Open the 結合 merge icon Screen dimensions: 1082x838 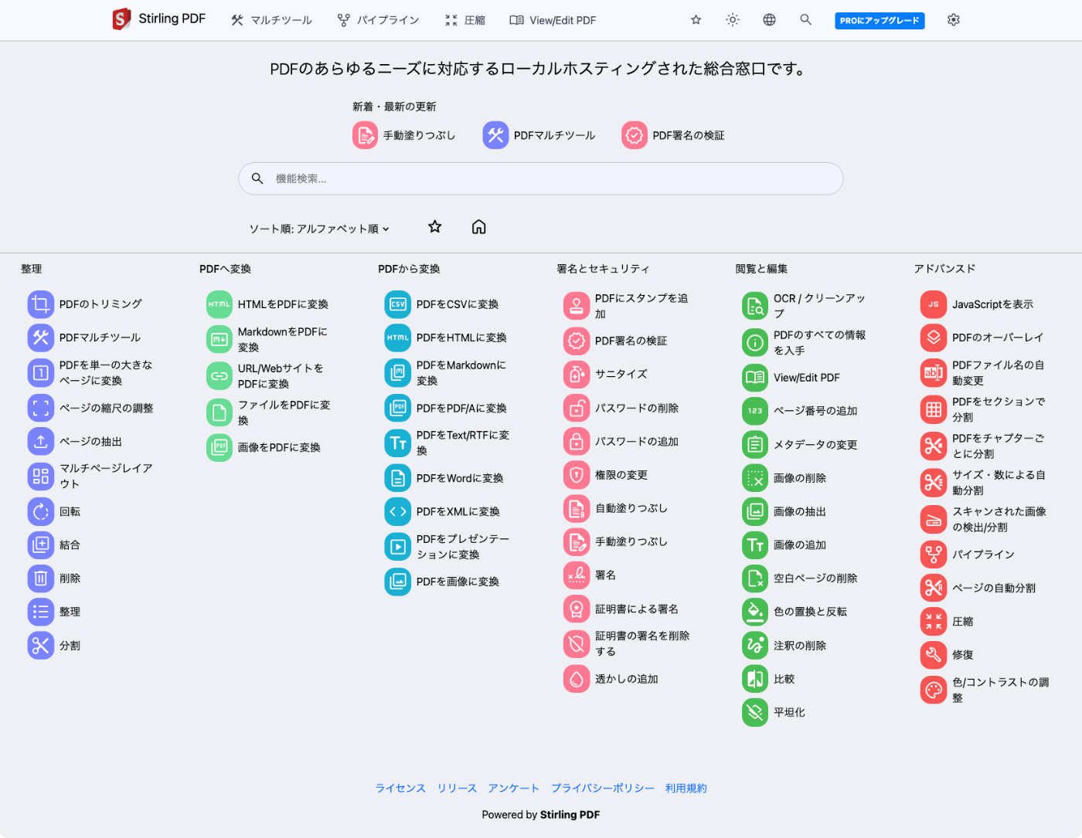tap(41, 545)
